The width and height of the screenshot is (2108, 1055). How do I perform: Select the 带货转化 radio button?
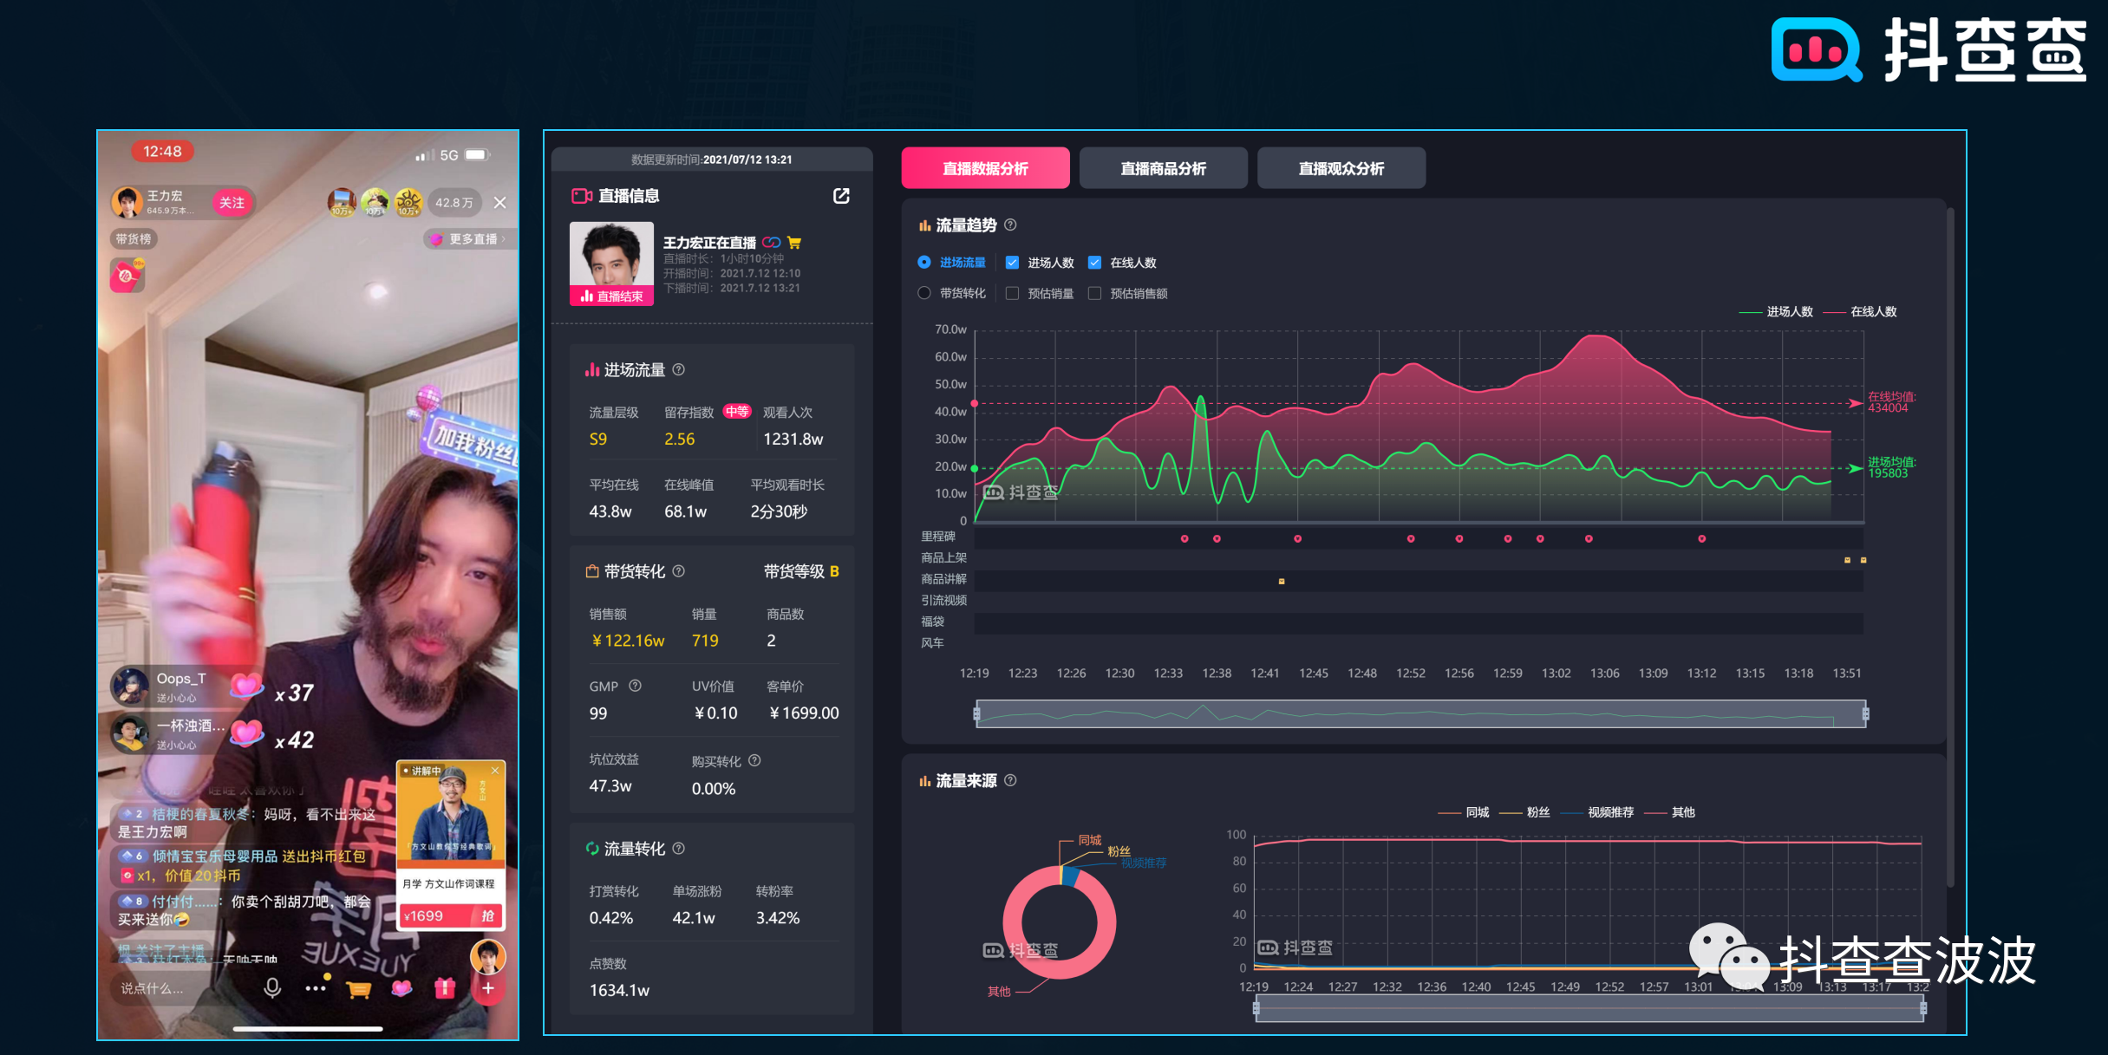click(923, 293)
